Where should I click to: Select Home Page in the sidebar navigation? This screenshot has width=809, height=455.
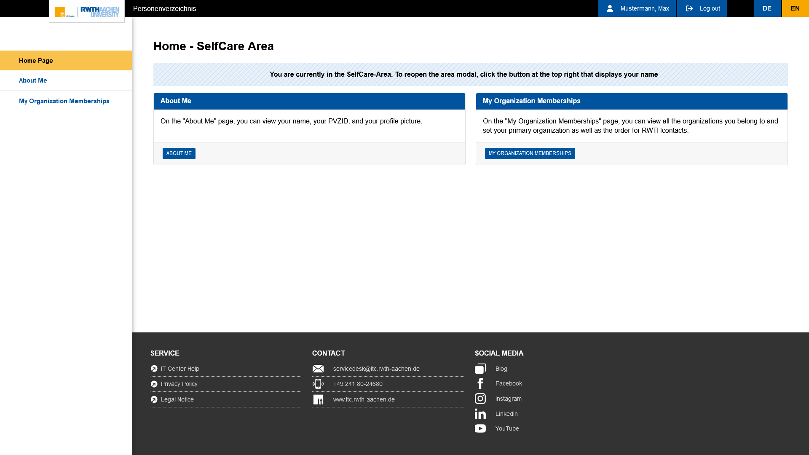click(36, 61)
